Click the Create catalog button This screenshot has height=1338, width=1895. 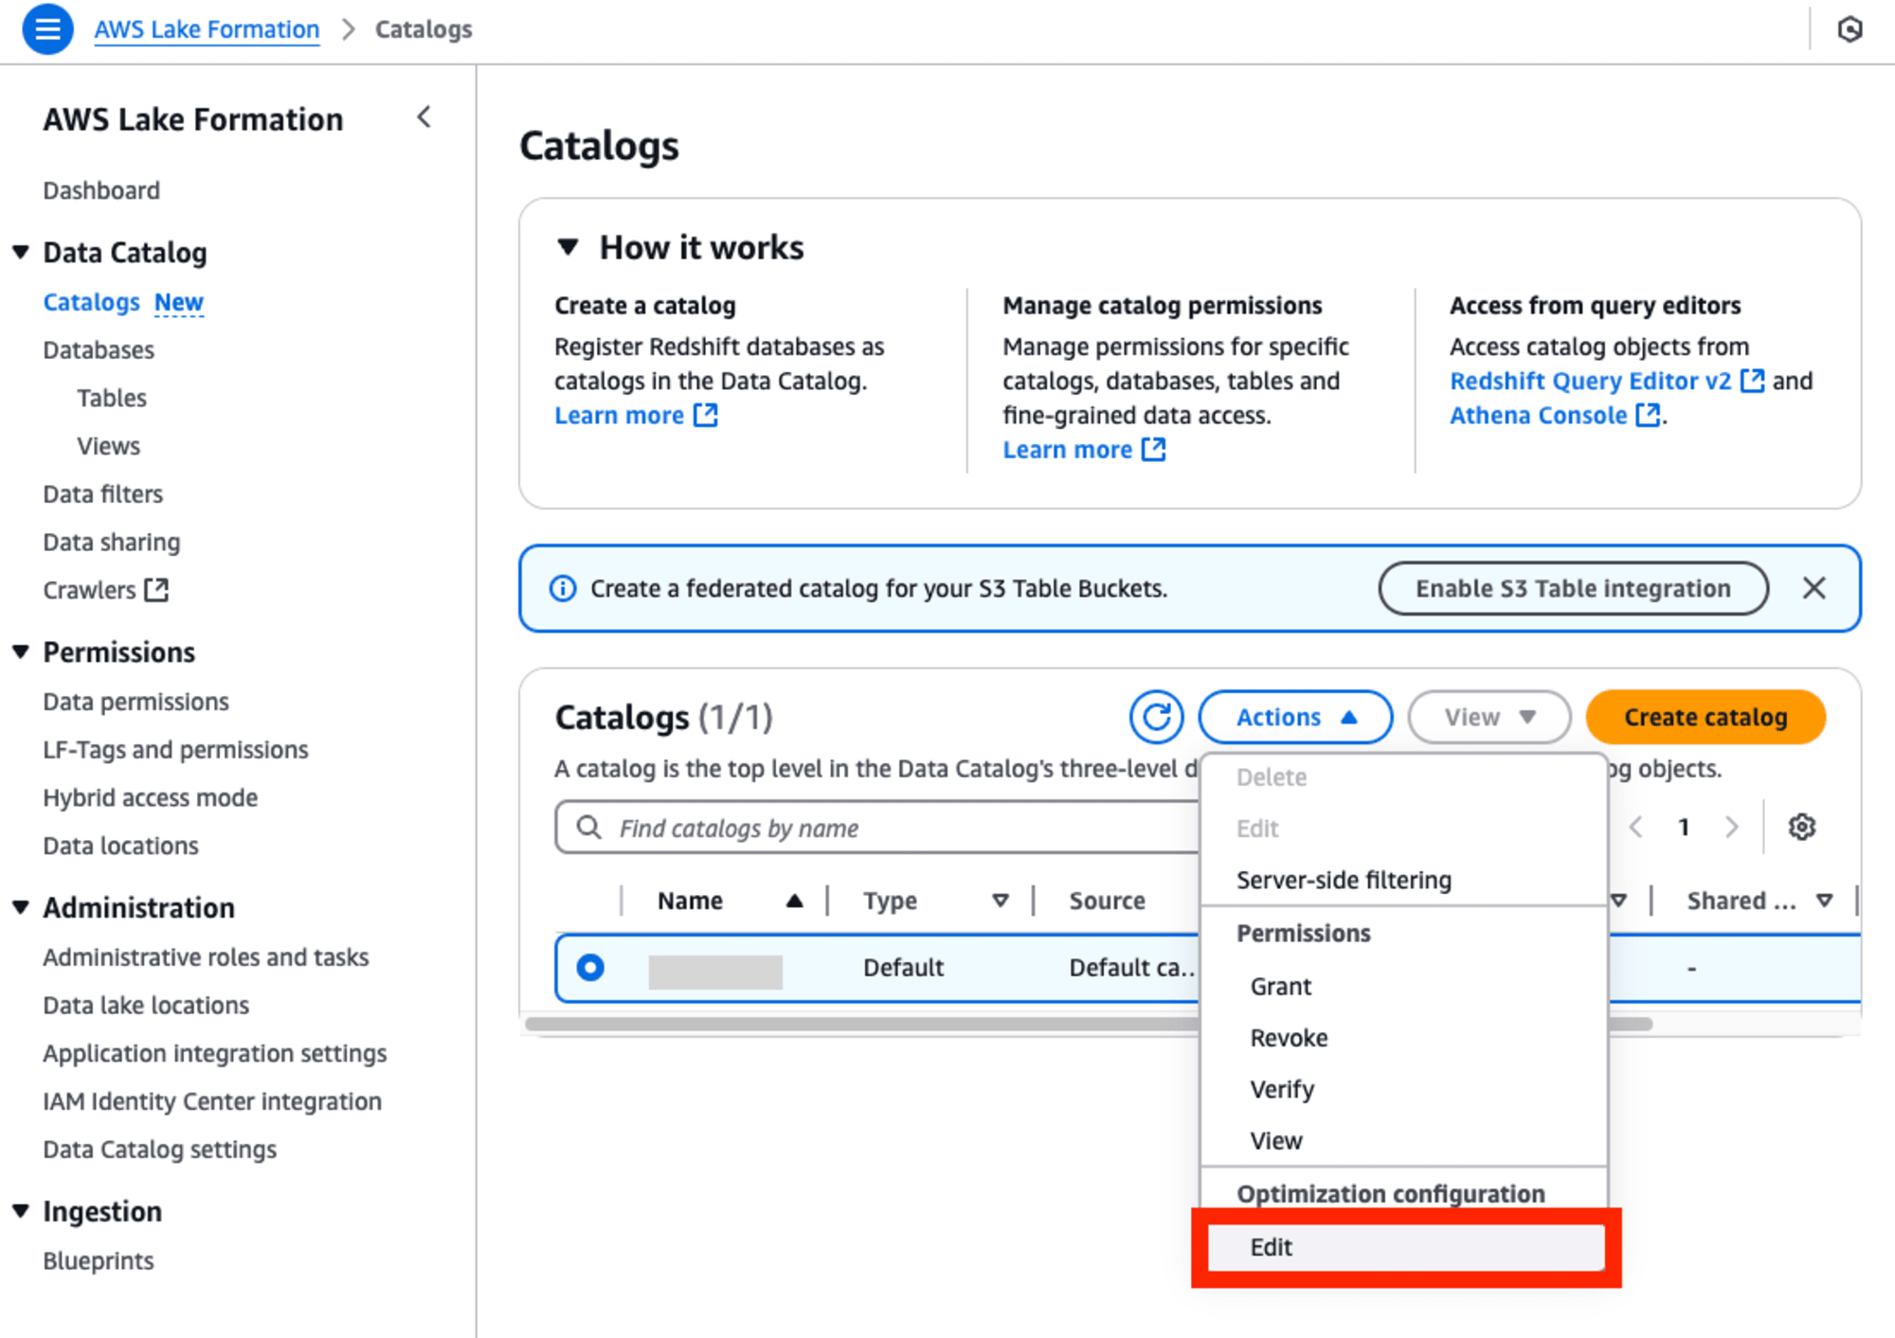point(1705,717)
